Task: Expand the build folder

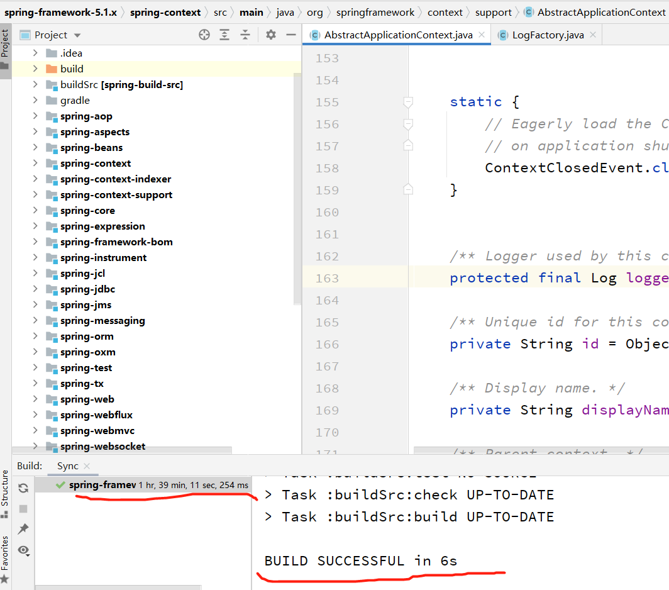Action: pos(35,69)
